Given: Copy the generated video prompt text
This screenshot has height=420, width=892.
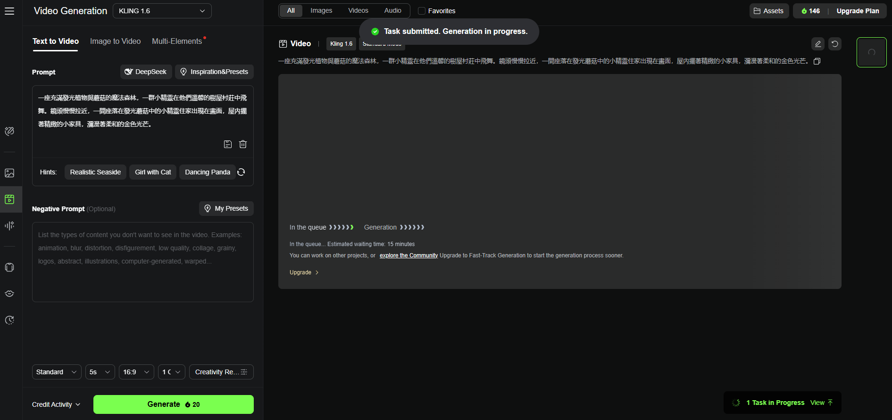Looking at the screenshot, I should coord(817,61).
